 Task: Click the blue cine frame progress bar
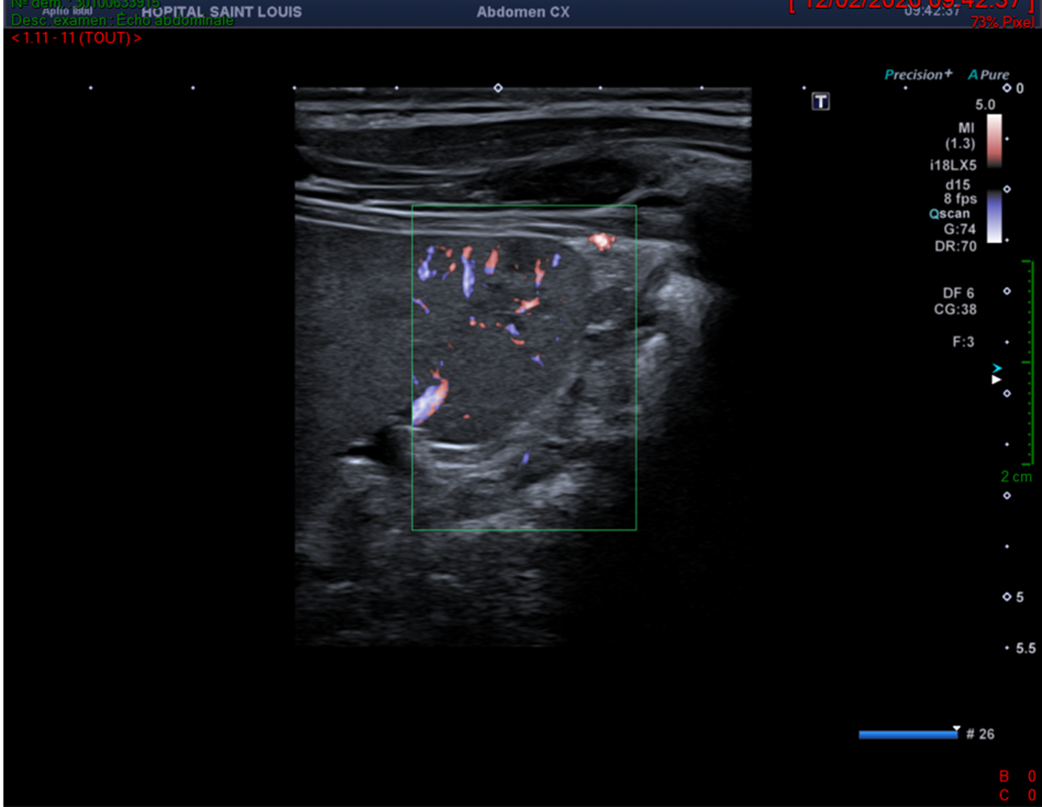point(907,734)
